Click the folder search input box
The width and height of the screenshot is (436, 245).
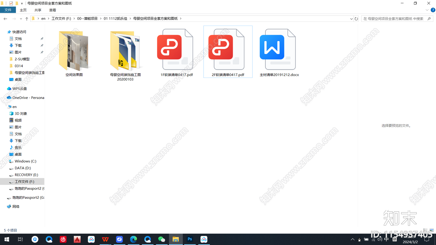pyautogui.click(x=393, y=19)
